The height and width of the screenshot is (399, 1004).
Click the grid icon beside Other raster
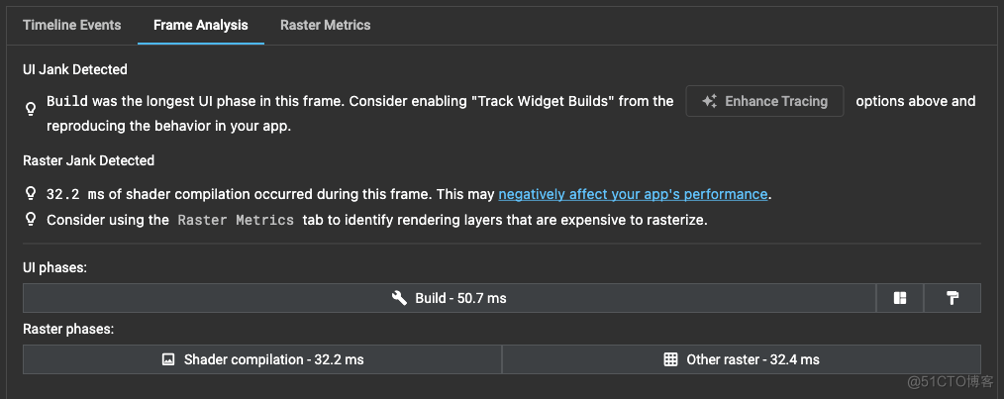tap(671, 359)
